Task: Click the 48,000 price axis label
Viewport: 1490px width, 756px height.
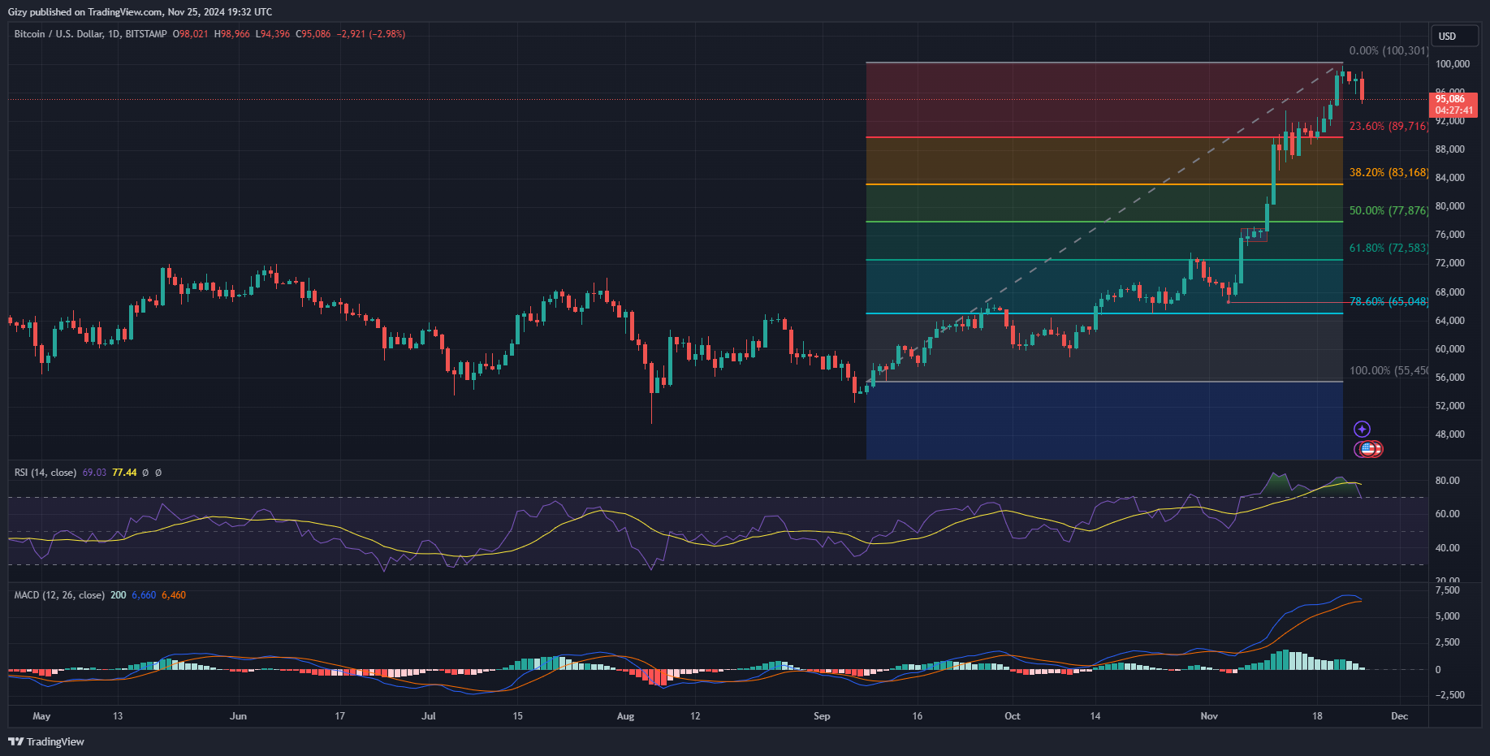Action: pyautogui.click(x=1450, y=434)
